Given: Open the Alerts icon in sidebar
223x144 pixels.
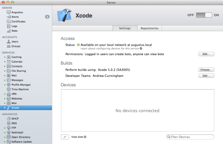Looking at the screenshot, I should (9, 17).
